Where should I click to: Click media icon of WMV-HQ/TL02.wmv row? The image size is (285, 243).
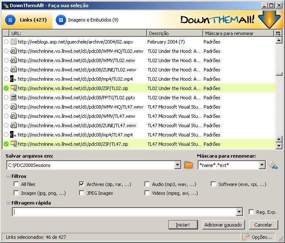(x=14, y=51)
